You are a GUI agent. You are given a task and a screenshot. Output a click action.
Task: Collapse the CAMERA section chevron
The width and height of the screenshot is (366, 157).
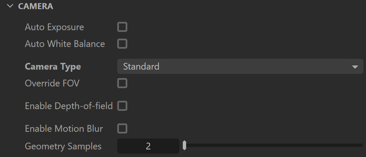[10, 6]
